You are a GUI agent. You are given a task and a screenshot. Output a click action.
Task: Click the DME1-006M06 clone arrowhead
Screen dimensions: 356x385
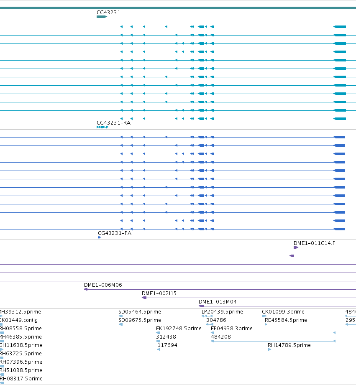coord(86,289)
